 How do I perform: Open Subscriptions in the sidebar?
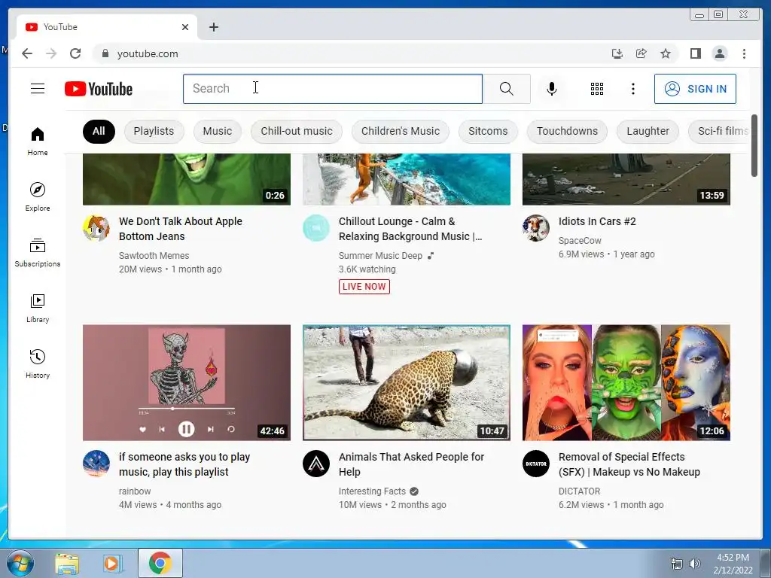pyautogui.click(x=38, y=253)
